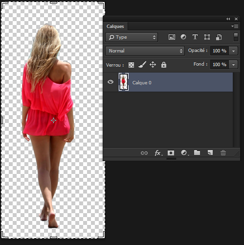
Task: Click the Fond label
Action: [200, 64]
